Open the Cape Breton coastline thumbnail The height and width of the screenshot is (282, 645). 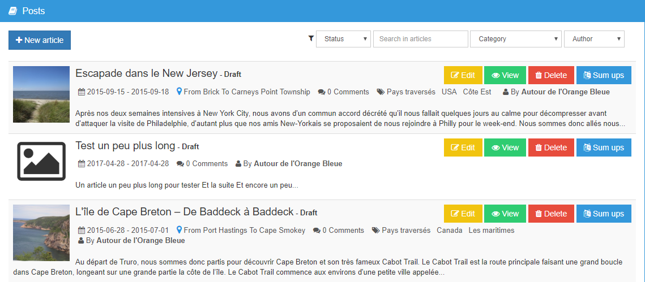[x=41, y=233]
